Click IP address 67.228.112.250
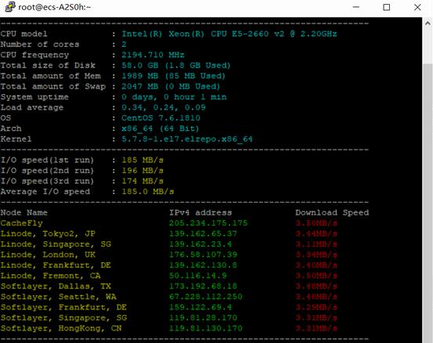This screenshot has width=433, height=343. (206, 297)
